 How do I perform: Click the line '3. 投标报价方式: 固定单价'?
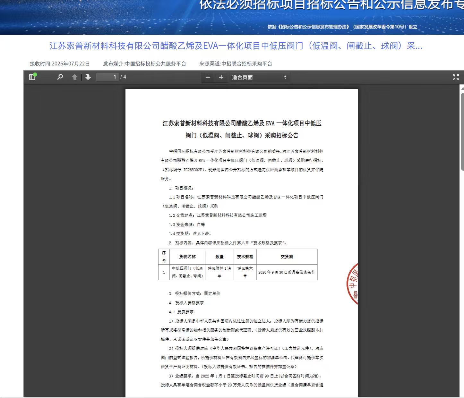click(x=195, y=293)
